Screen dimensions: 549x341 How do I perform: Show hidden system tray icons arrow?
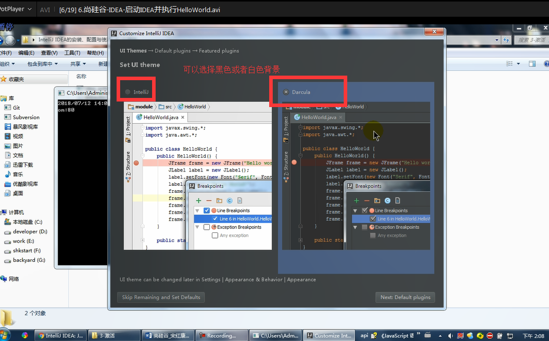[440, 336]
